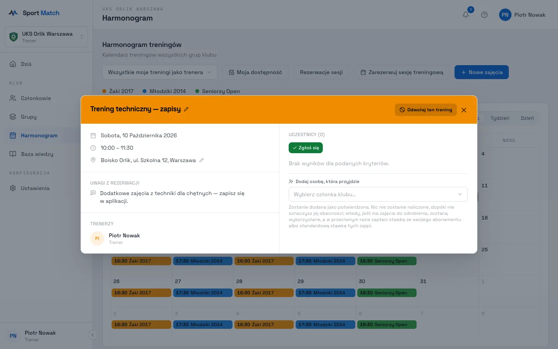Click the date Sobota, 10 Października 2026
The image size is (558, 349).
[139, 135]
